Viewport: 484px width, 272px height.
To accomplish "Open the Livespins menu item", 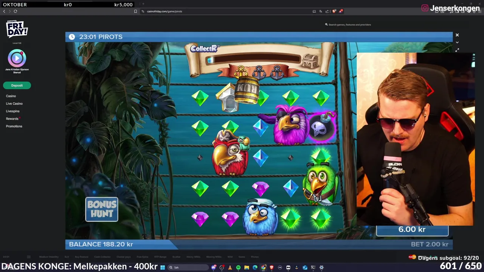I will pyautogui.click(x=13, y=111).
